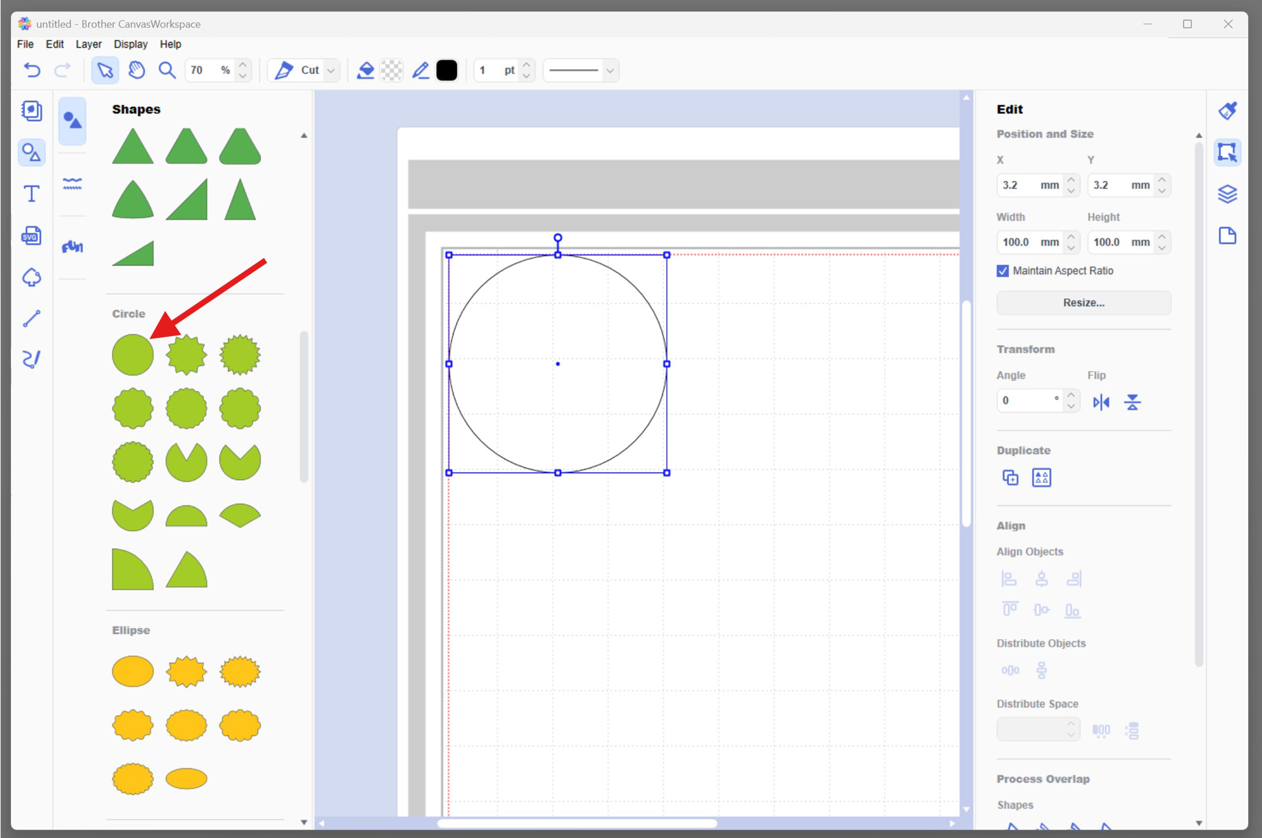
Task: Increase line thickness pt stepper
Action: [x=526, y=65]
